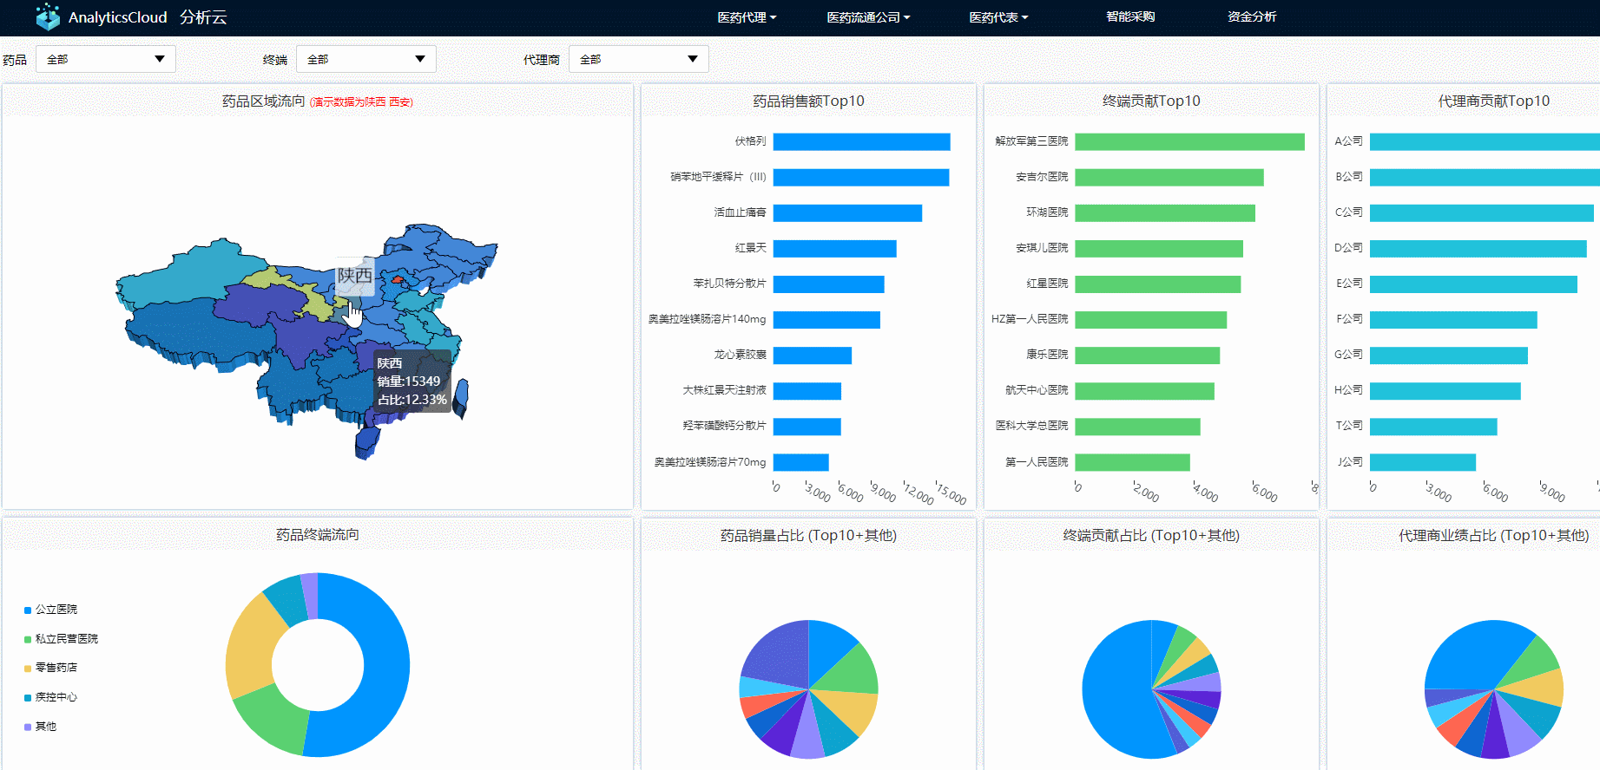Viewport: 1600px width, 770px height.
Task: Click the 龙心素胶囊 sales bar
Action: pos(812,356)
